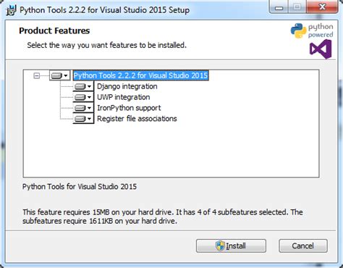343x268 pixels.
Task: Open IronPython support feature dropdown
Action: pos(83,108)
